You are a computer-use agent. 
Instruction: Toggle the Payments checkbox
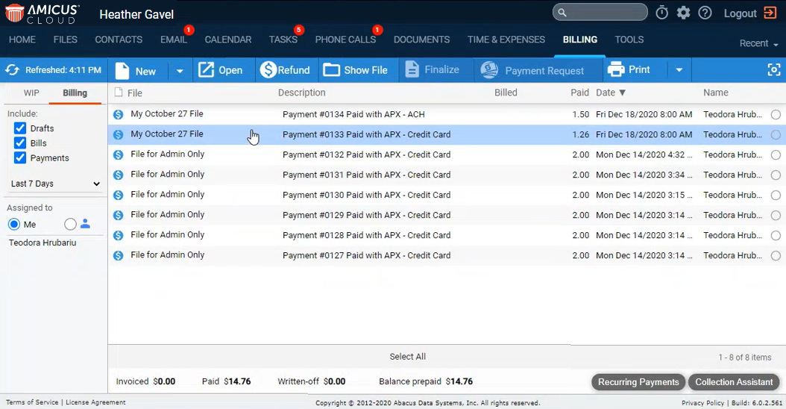[x=20, y=157]
